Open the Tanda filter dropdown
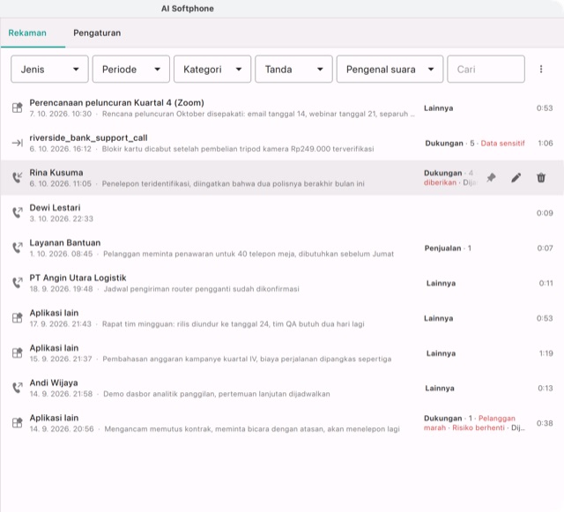564x512 pixels. coord(293,69)
